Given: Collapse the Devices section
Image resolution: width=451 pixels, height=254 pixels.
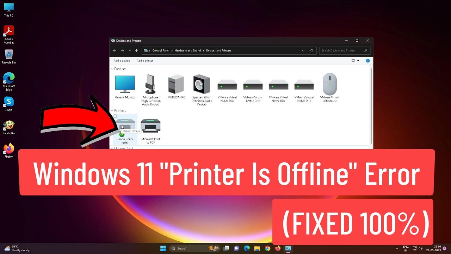Looking at the screenshot, I should (112, 69).
